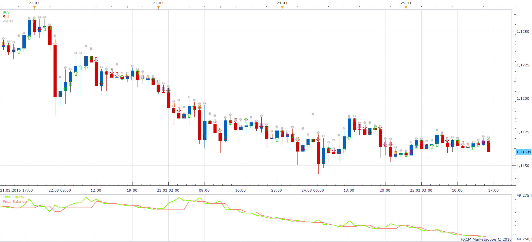Click the 24.03 06:00 time label
Viewport: 532px width, 242px height.
tap(313, 190)
